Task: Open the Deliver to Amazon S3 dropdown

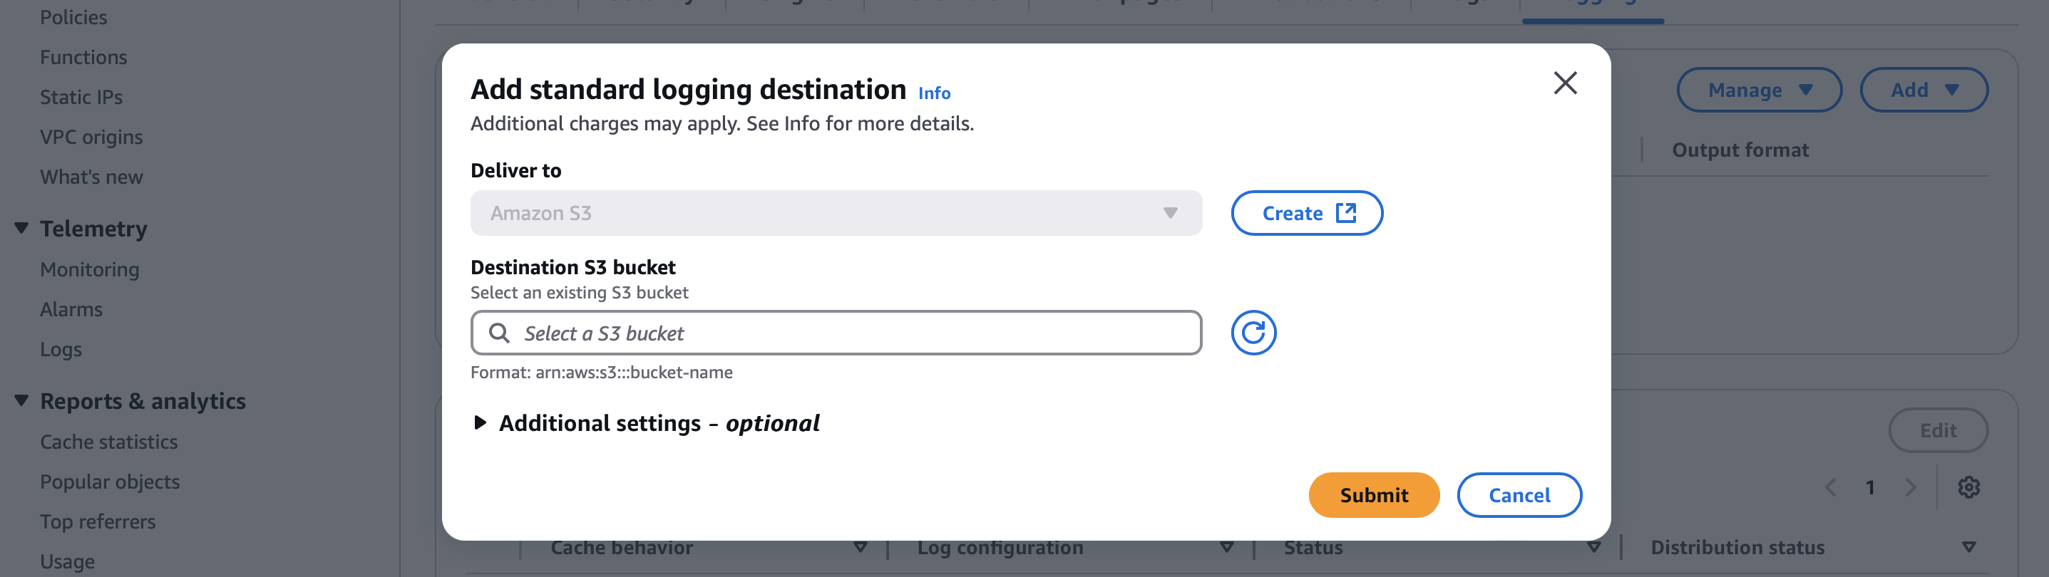Action: [x=835, y=213]
